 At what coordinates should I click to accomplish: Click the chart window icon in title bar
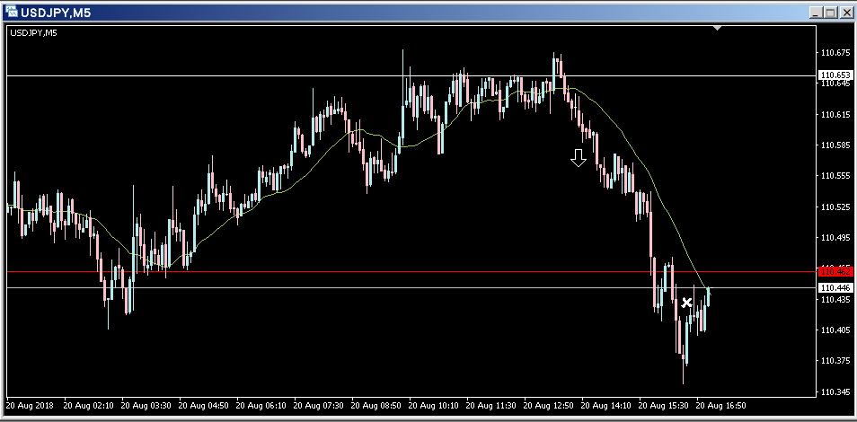point(11,12)
